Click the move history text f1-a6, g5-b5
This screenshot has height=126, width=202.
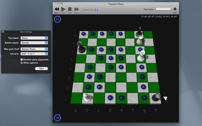[x=159, y=16]
